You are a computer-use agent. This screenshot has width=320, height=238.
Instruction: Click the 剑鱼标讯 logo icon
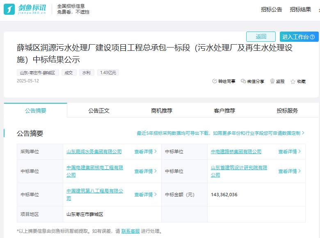click(x=9, y=9)
